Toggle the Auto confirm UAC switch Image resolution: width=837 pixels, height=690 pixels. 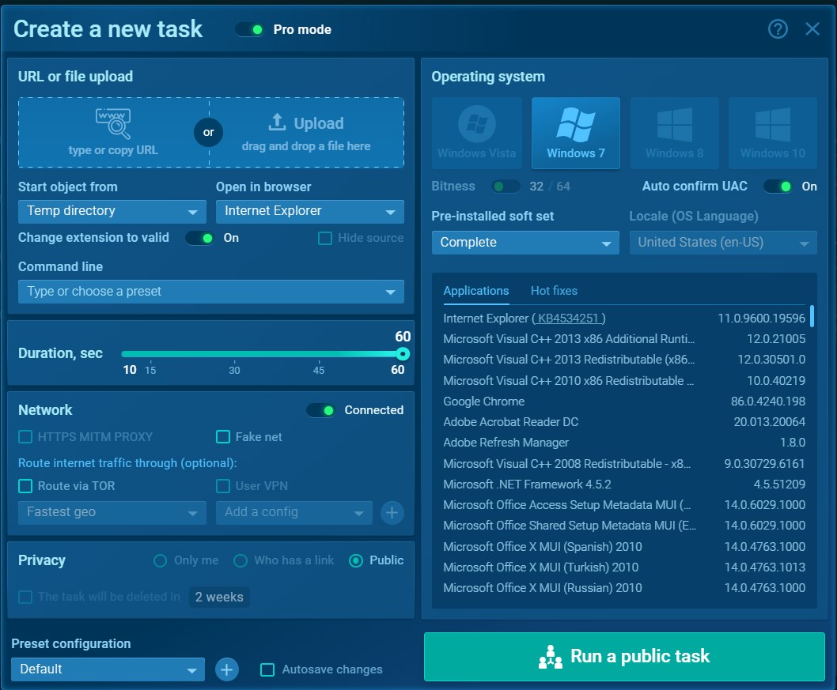pyautogui.click(x=778, y=186)
